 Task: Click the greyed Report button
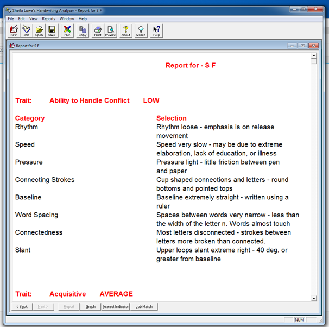[x=69, y=307]
